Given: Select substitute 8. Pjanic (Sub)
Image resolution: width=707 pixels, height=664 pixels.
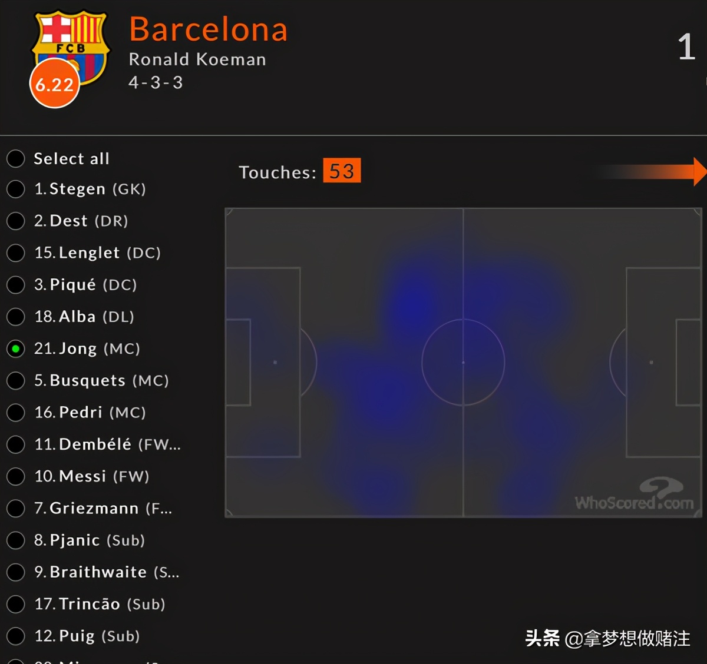Looking at the screenshot, I should pyautogui.click(x=16, y=540).
